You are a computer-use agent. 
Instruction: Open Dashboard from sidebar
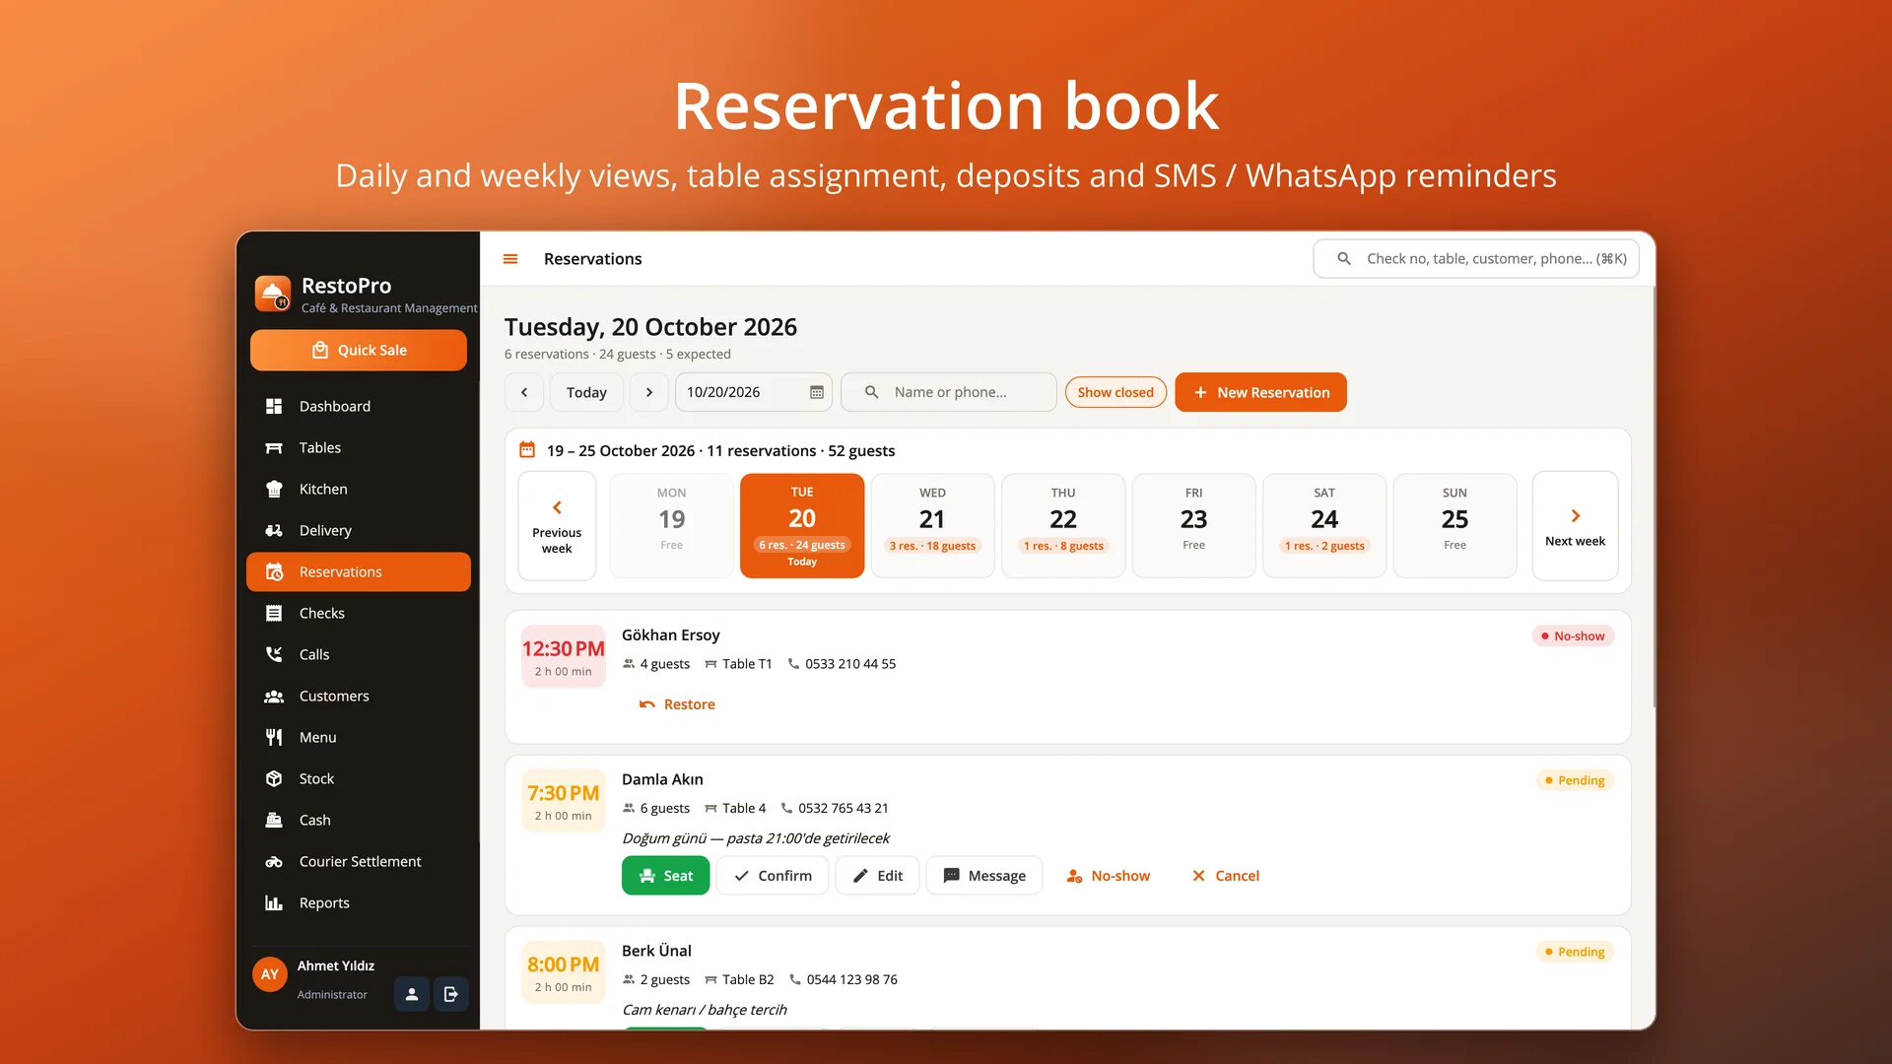point(359,406)
